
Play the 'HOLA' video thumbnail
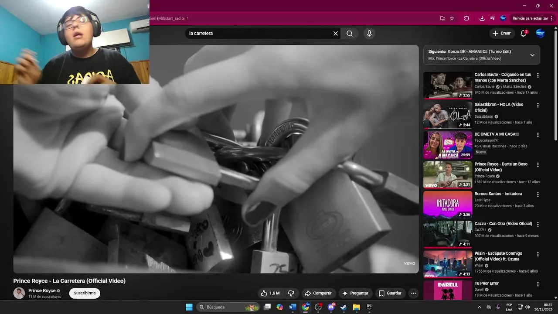click(448, 115)
